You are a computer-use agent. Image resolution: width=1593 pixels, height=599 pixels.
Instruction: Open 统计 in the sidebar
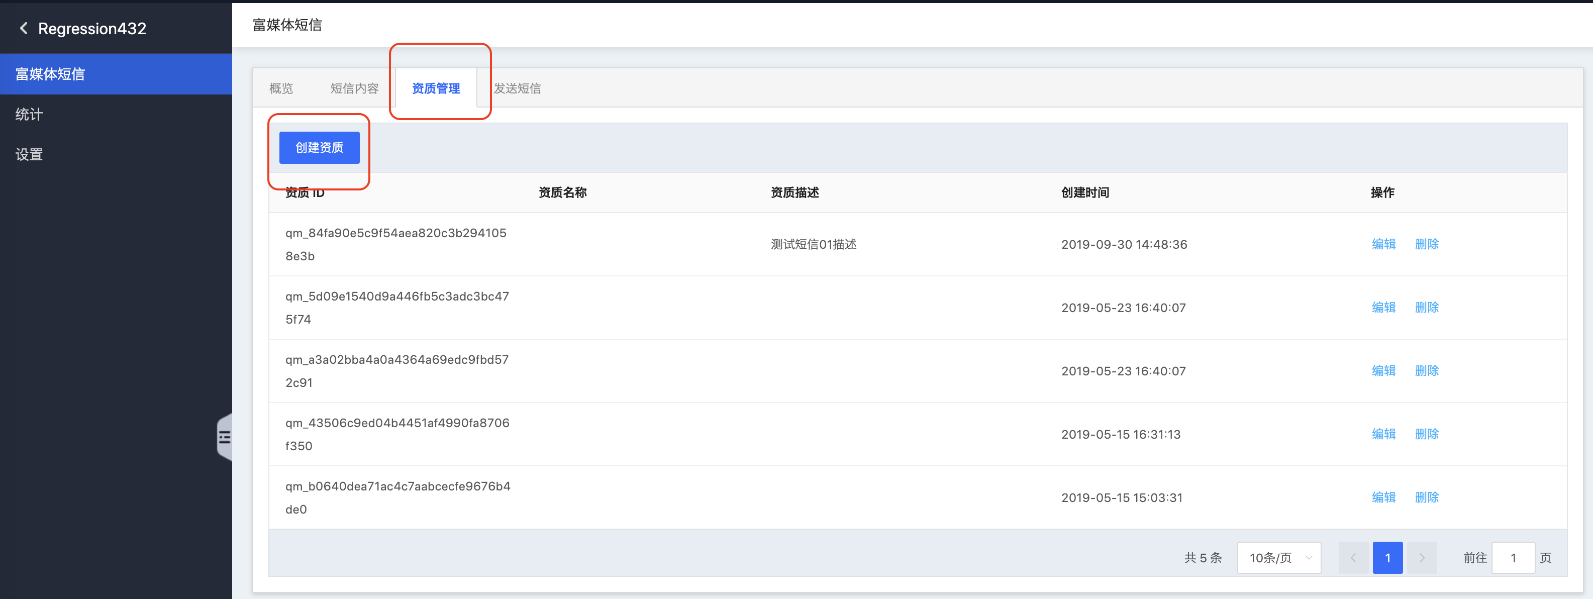[x=116, y=115]
